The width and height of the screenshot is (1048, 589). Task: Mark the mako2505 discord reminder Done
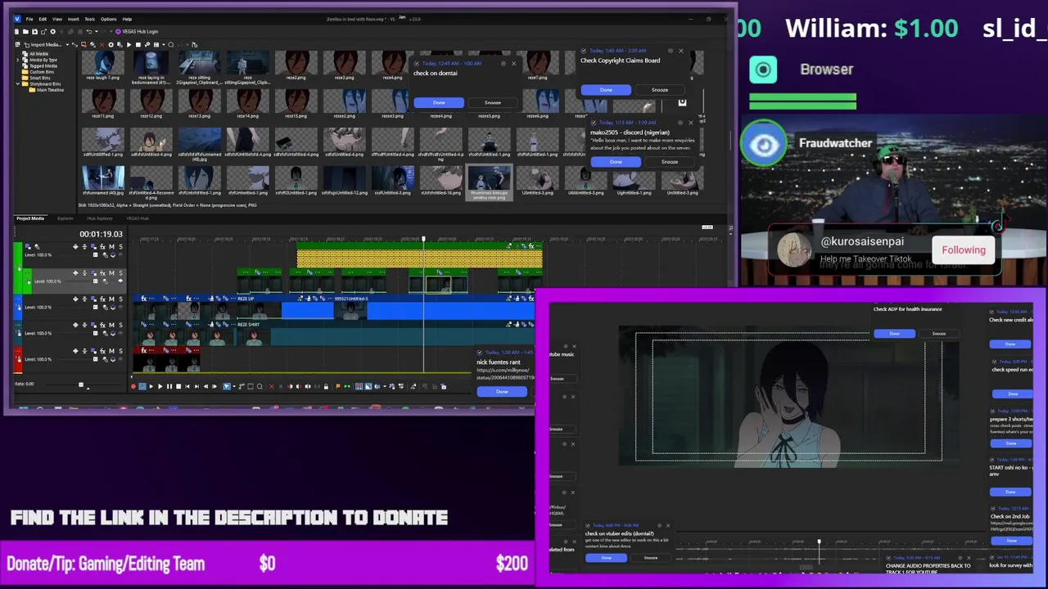(x=616, y=162)
